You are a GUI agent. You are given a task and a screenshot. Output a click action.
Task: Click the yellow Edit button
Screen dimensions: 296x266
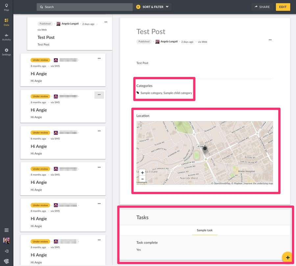(283, 7)
